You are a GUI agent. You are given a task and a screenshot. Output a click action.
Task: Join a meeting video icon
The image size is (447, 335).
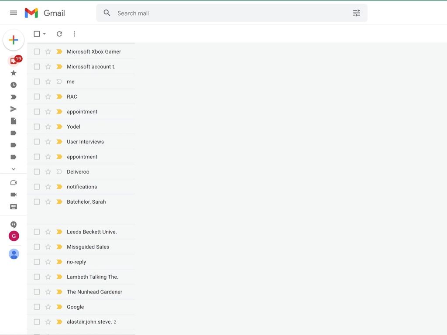point(14,195)
